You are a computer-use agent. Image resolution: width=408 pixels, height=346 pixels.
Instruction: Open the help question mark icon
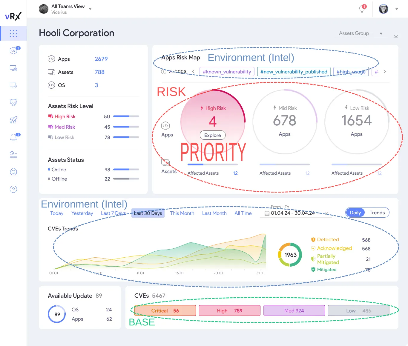point(13,189)
